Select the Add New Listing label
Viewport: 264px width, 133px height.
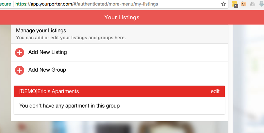(x=47, y=52)
